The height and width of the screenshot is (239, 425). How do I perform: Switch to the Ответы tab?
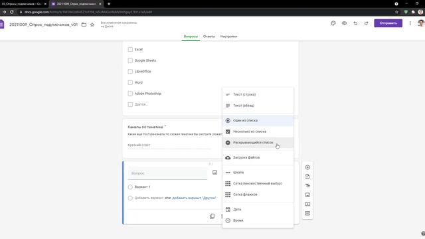pyautogui.click(x=209, y=37)
